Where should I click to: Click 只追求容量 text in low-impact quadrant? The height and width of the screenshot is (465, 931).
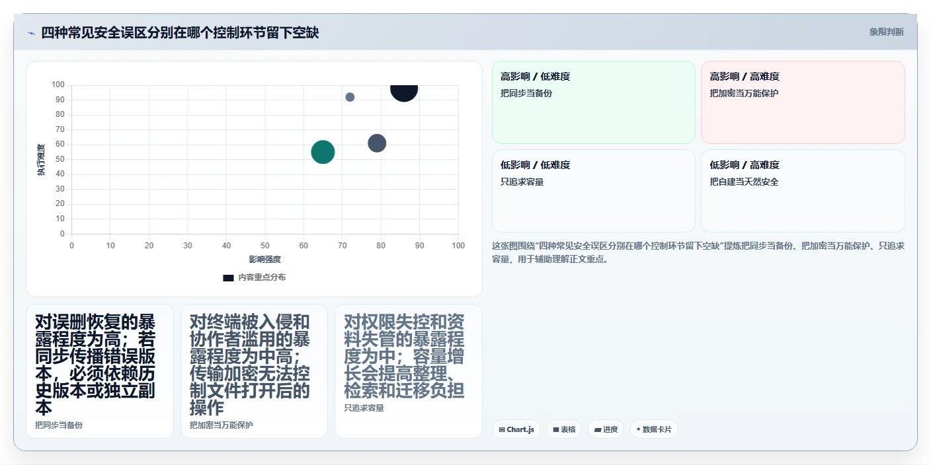(522, 182)
